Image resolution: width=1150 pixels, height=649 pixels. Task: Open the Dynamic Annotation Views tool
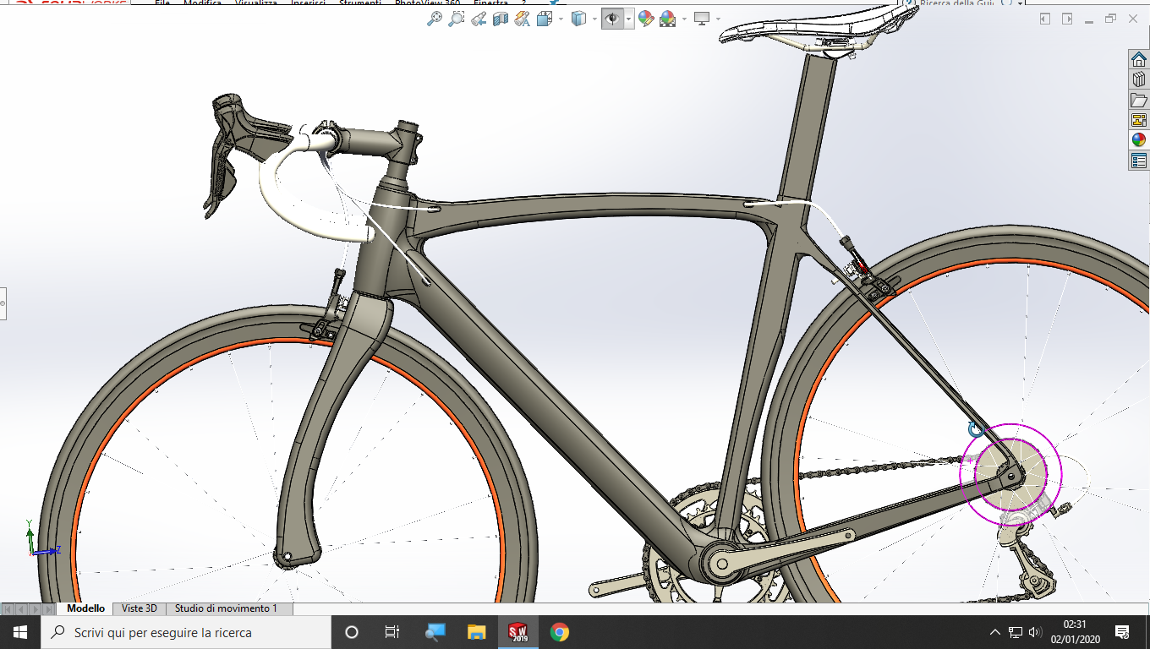[522, 19]
